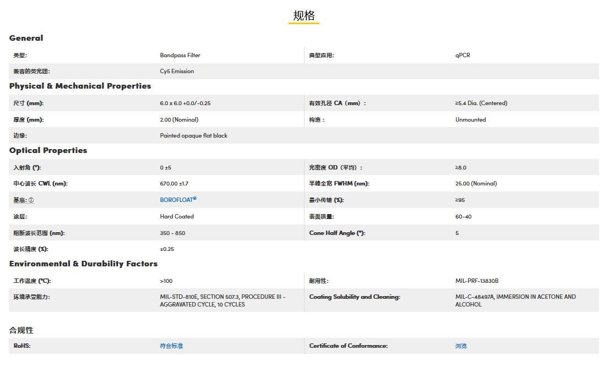Click the Cone Half Angle label

337,233
